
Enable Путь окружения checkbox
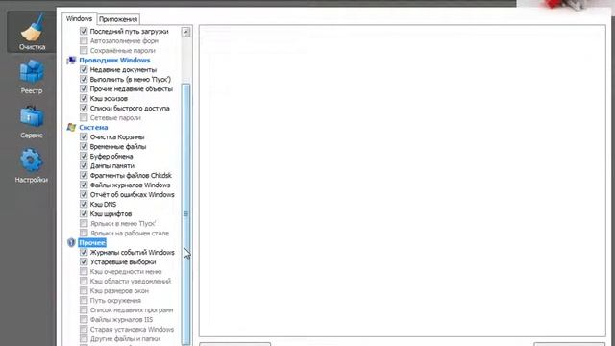[x=84, y=300]
